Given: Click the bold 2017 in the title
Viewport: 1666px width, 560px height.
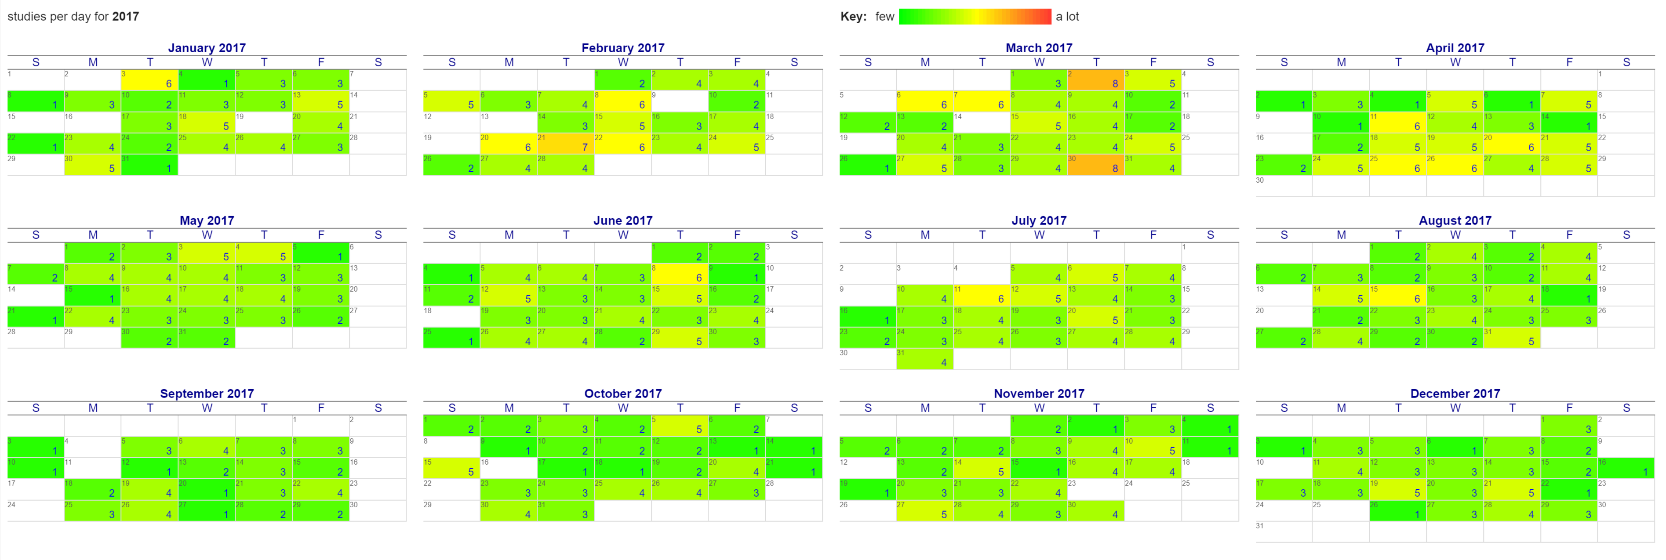Looking at the screenshot, I should [x=125, y=16].
